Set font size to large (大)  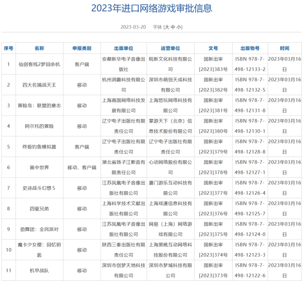point(167,27)
